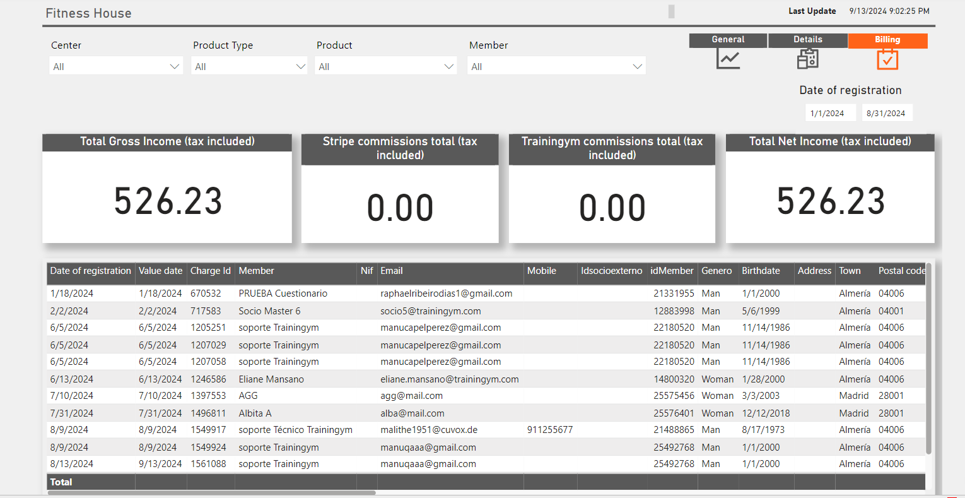Image resolution: width=965 pixels, height=498 pixels.
Task: Select the Fitness House title
Action: pos(88,13)
